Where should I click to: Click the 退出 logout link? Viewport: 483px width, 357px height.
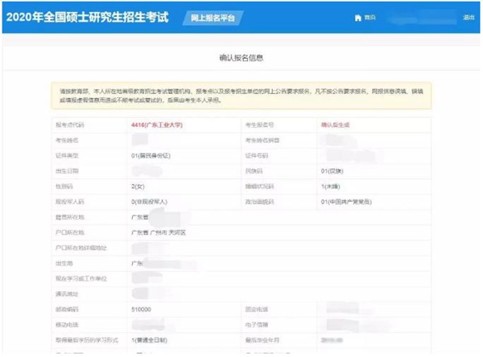pyautogui.click(x=469, y=18)
